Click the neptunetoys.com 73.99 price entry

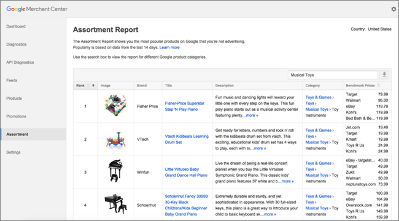pos(367,184)
